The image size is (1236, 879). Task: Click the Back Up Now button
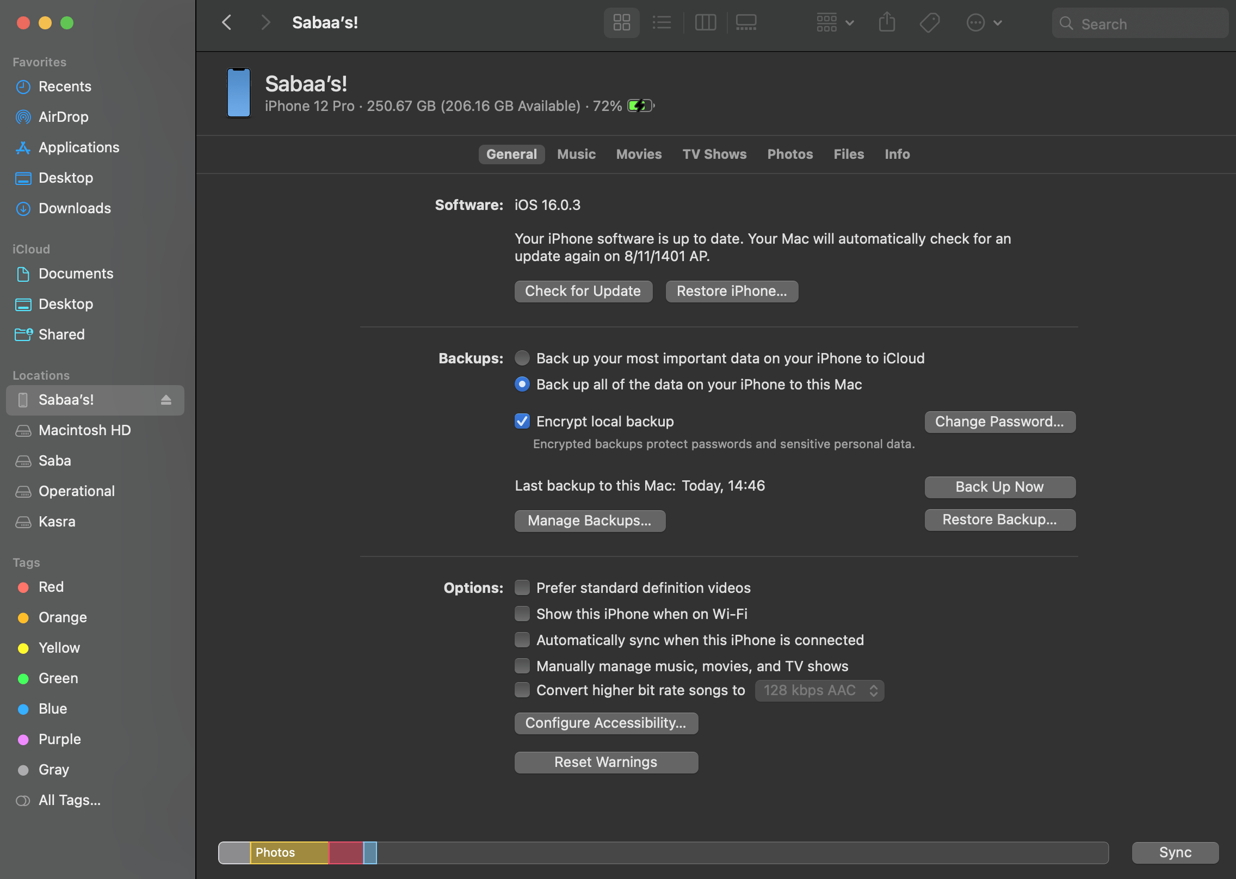point(1000,487)
